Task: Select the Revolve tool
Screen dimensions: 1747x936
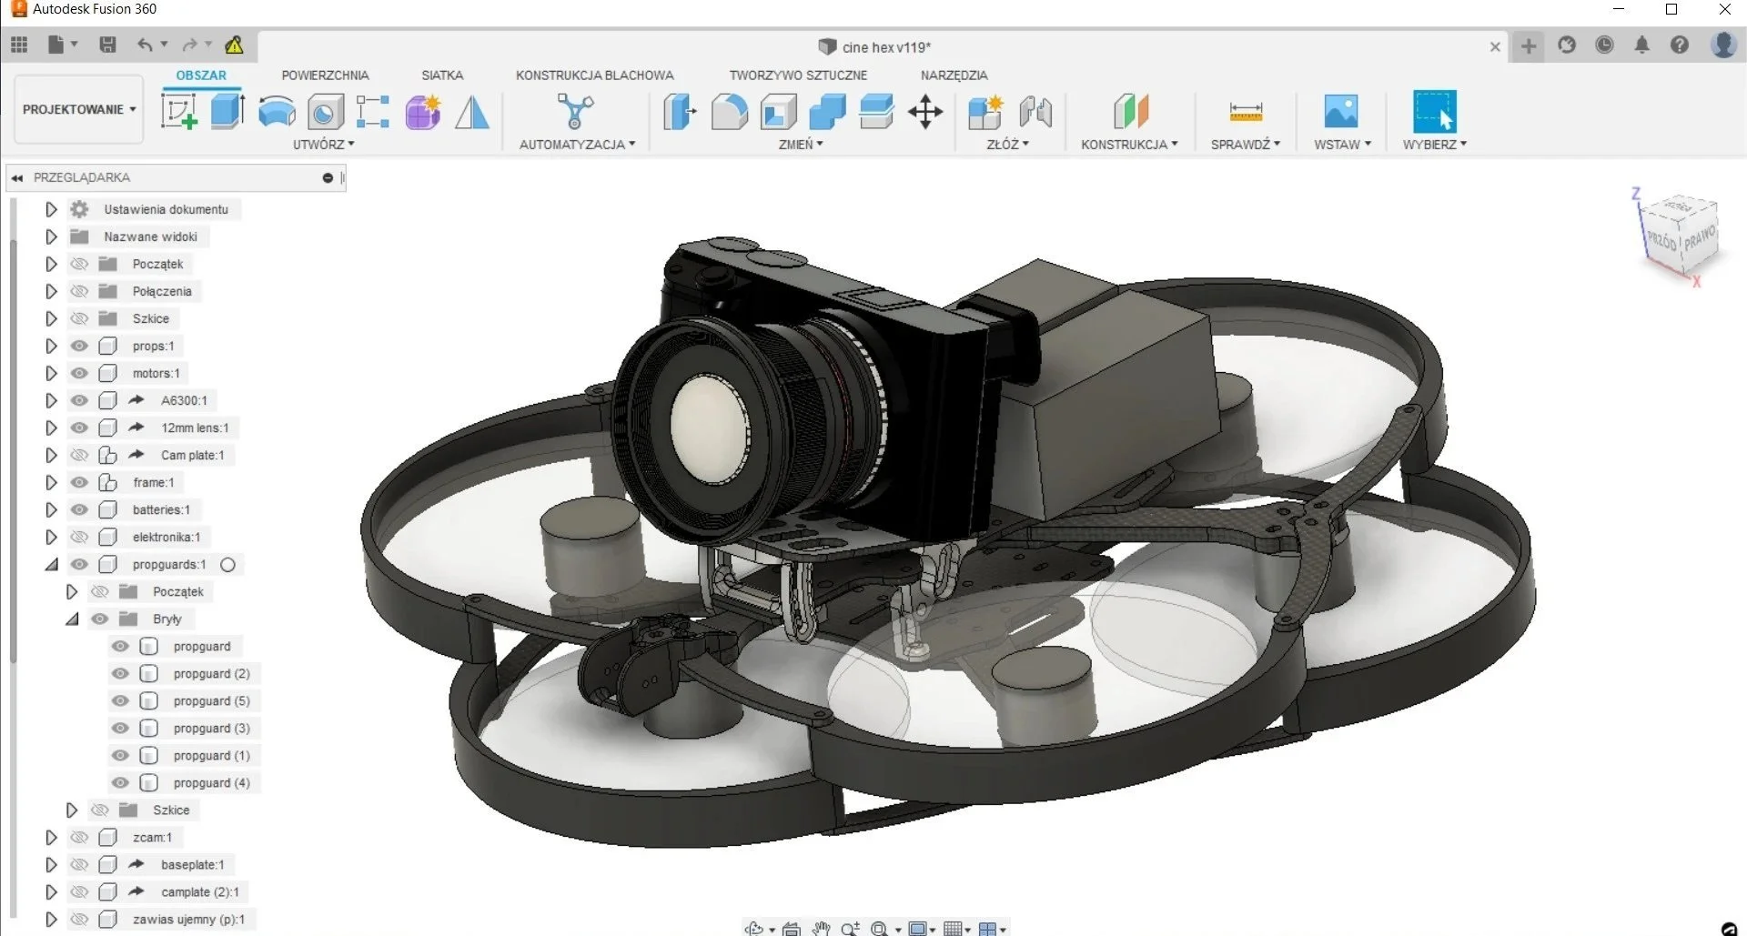Action: tap(276, 111)
